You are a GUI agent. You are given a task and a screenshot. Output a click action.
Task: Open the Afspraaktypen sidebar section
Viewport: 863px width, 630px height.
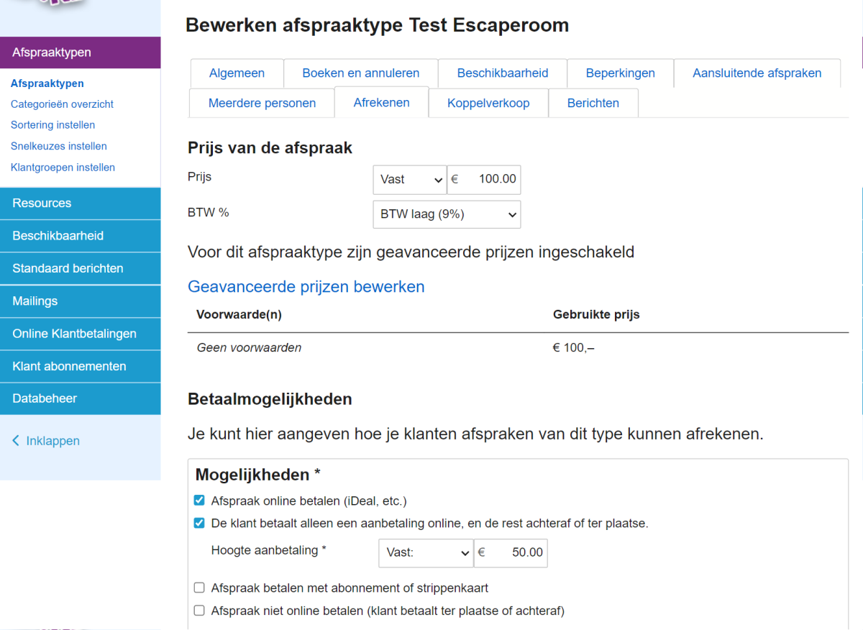(x=81, y=52)
